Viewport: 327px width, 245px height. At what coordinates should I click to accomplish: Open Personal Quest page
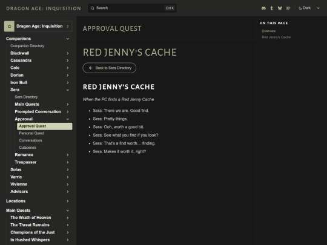coord(31,133)
